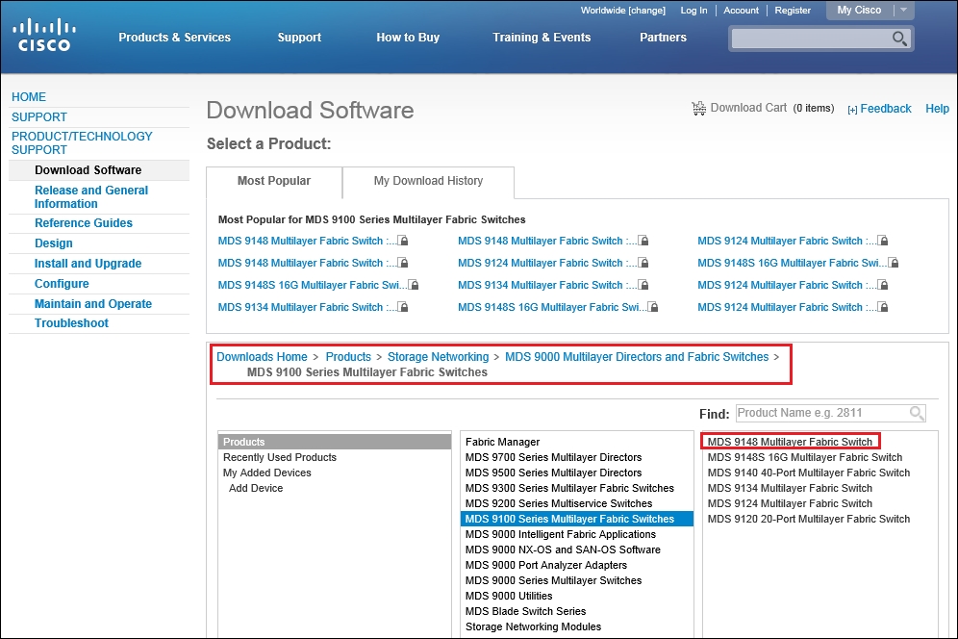Open Reference Guides sidebar link
958x639 pixels.
[83, 223]
